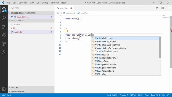Choose VRStageParameters suggestion

pos(126,68)
